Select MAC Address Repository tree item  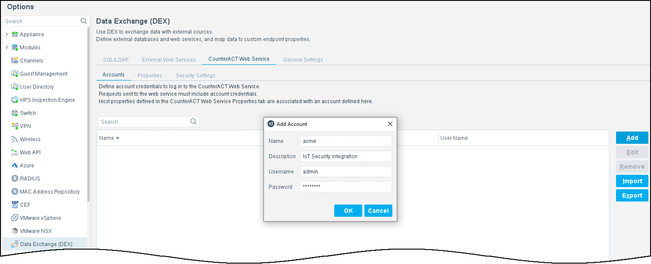click(50, 191)
